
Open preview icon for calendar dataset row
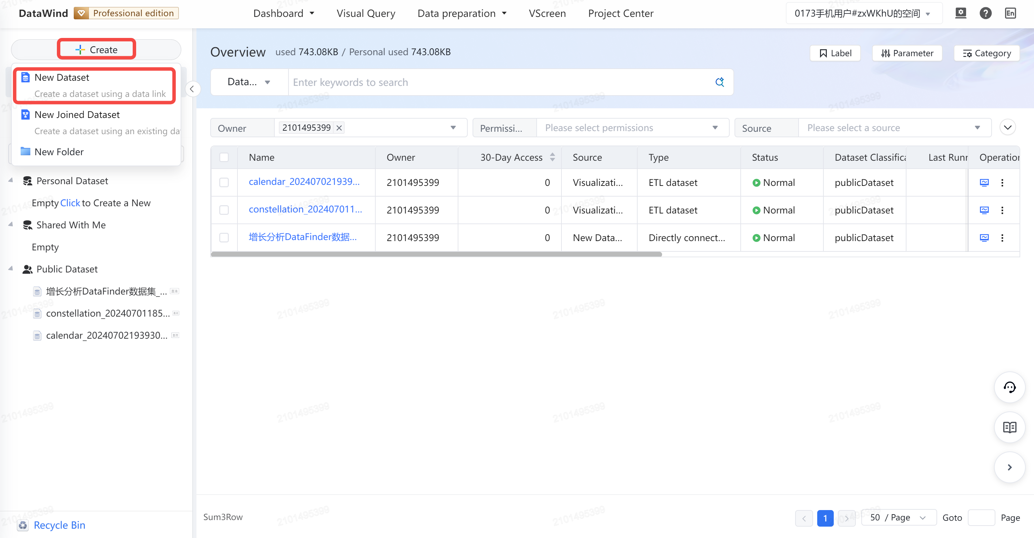[x=984, y=182]
